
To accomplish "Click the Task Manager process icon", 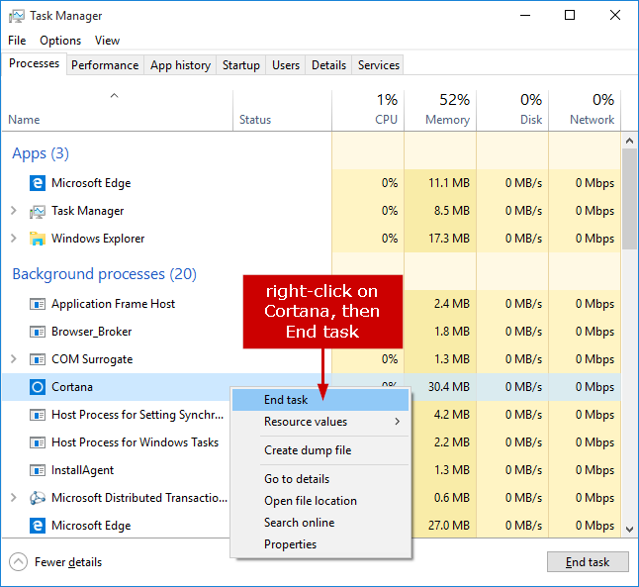I will [x=38, y=211].
